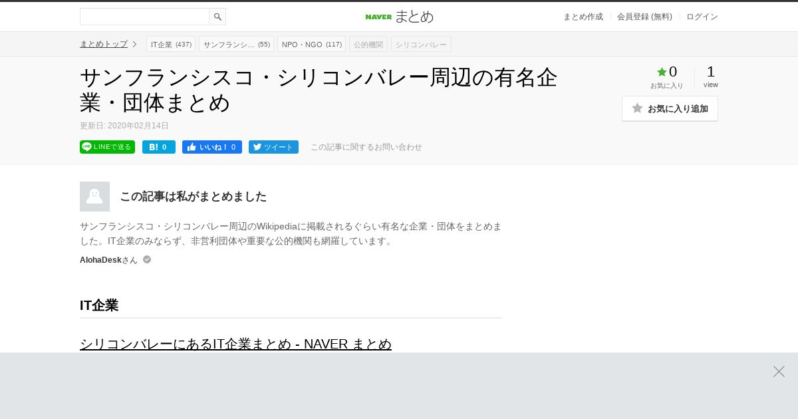Click into the search text field

click(x=144, y=17)
